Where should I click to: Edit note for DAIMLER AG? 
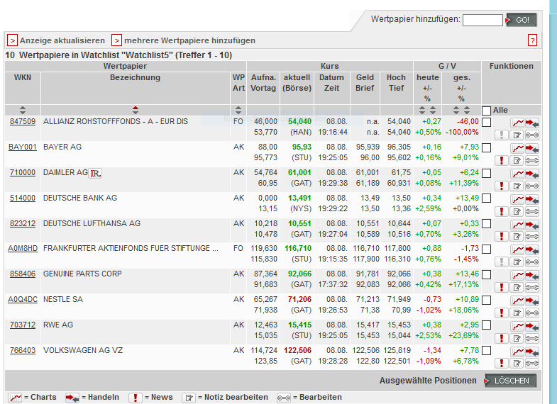click(517, 186)
